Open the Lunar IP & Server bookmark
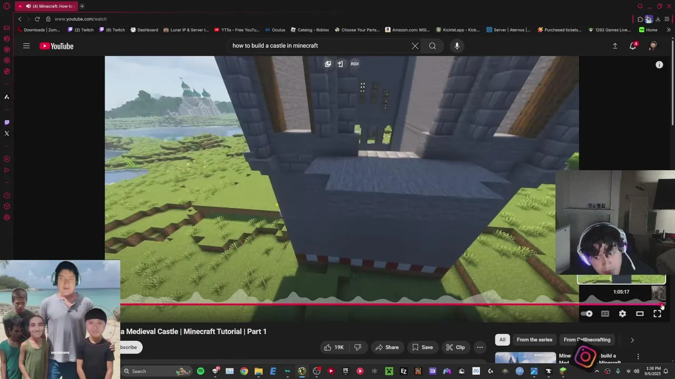This screenshot has height=379, width=675. (x=186, y=30)
